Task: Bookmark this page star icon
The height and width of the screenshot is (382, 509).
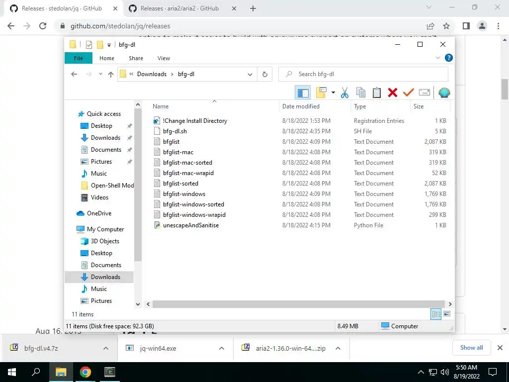Action: click(x=446, y=26)
